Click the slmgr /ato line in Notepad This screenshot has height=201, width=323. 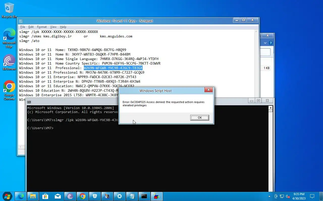29,41
